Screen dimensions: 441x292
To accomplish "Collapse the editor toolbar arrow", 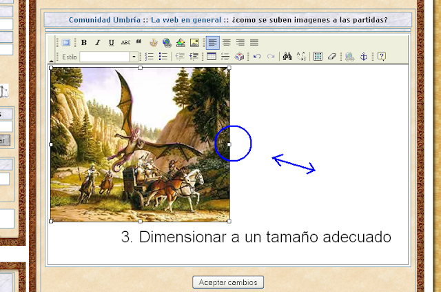I will (51, 61).
